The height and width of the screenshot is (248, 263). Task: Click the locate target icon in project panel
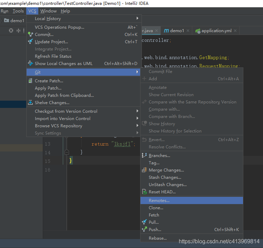click(x=11, y=30)
